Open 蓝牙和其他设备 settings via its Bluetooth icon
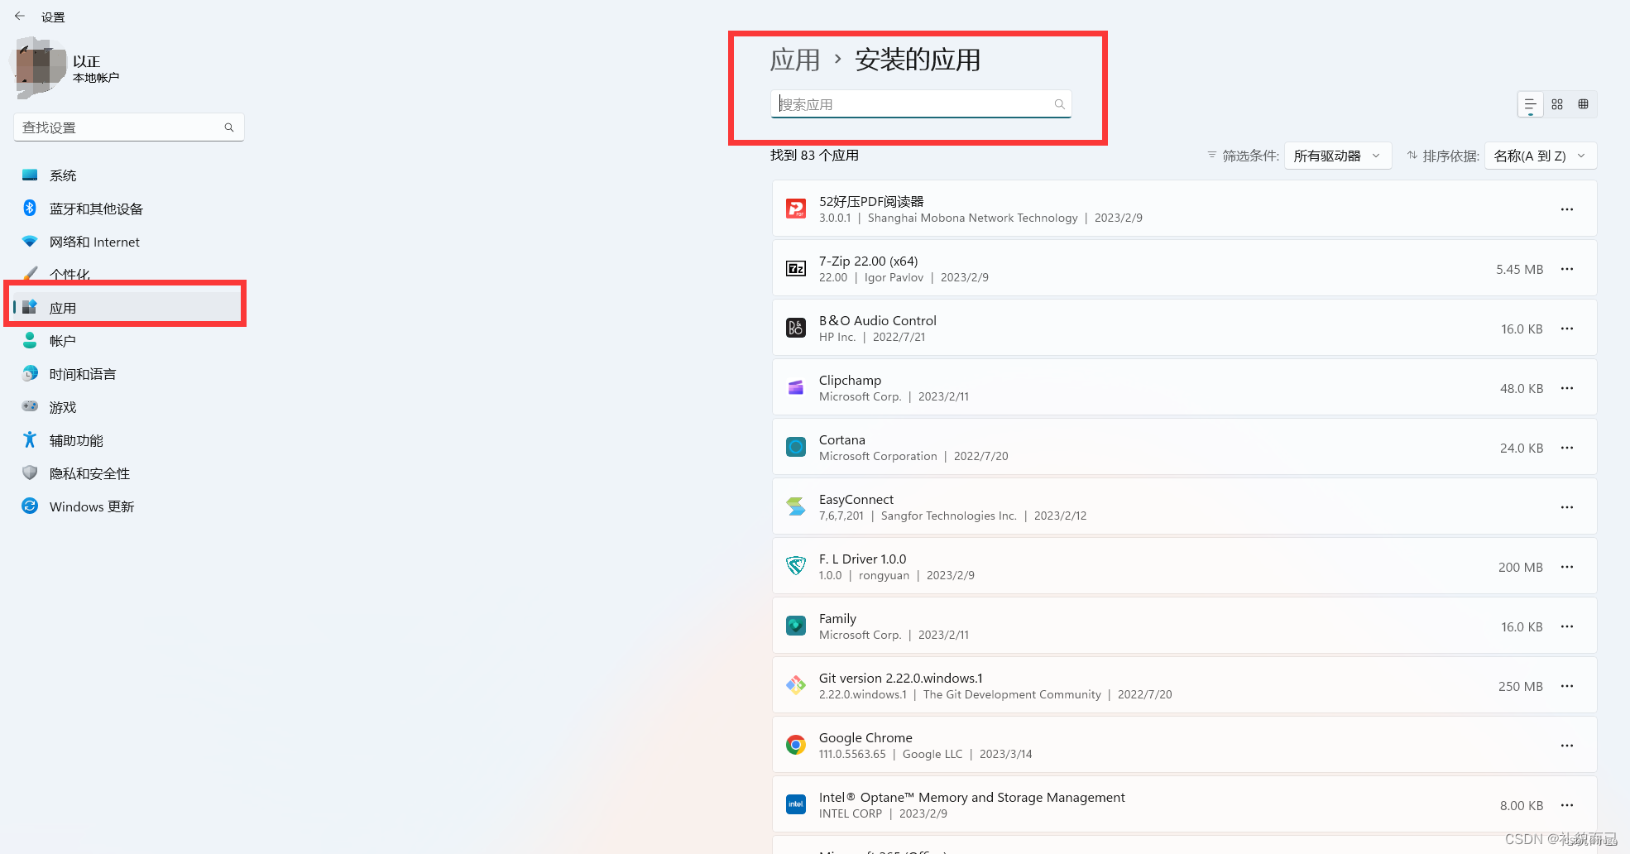The height and width of the screenshot is (854, 1630). [x=30, y=209]
